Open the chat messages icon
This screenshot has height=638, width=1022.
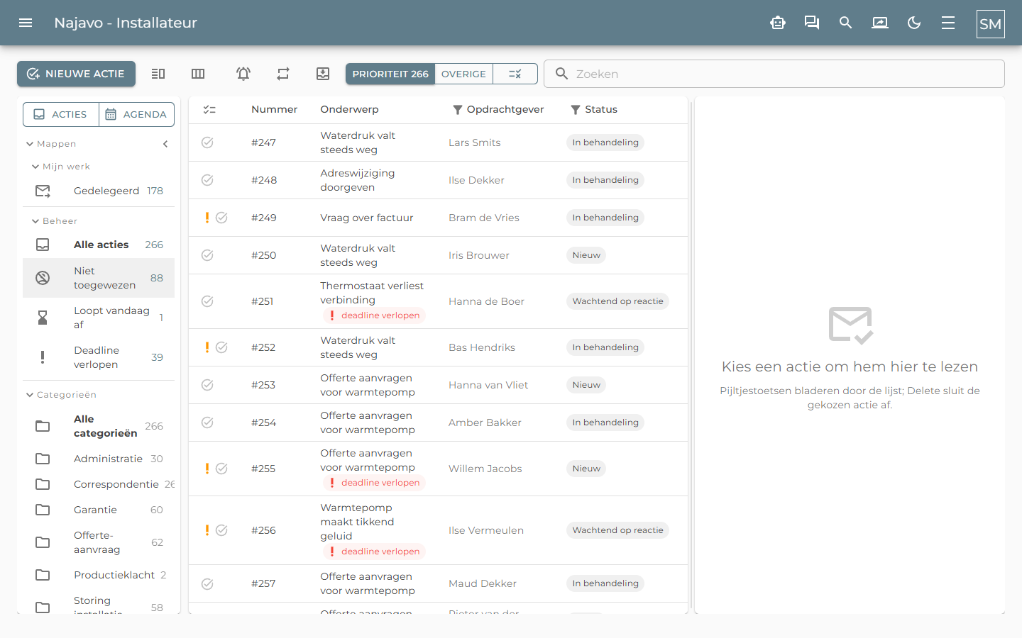click(812, 23)
